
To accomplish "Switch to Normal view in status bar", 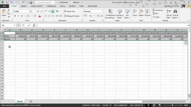I will click(x=148, y=105).
